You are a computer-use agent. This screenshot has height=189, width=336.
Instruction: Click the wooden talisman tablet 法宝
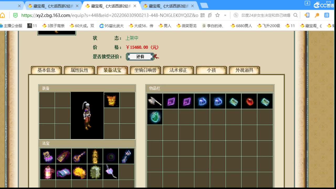coord(64,156)
